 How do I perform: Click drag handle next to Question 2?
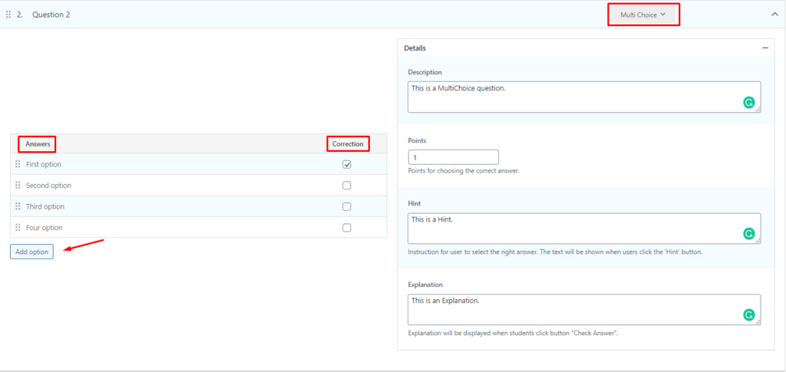(x=8, y=15)
